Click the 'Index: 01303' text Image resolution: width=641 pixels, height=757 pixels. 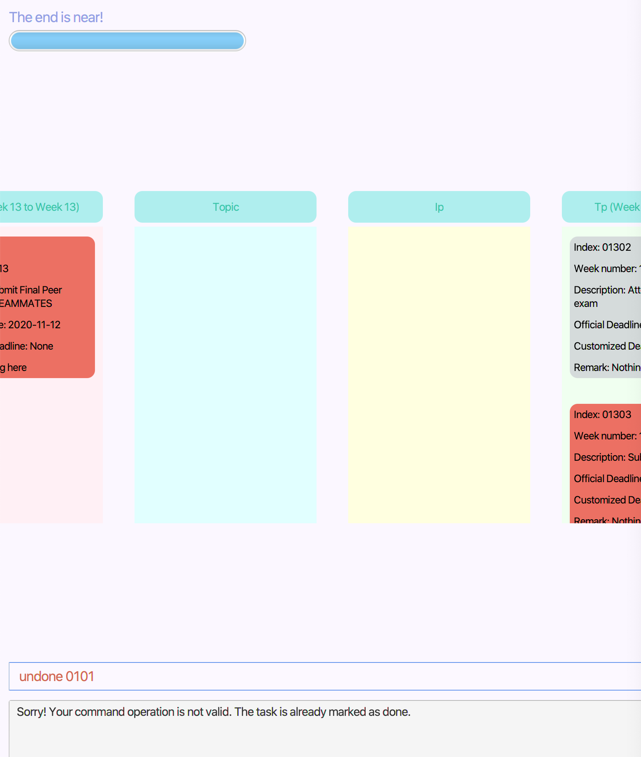pos(602,414)
